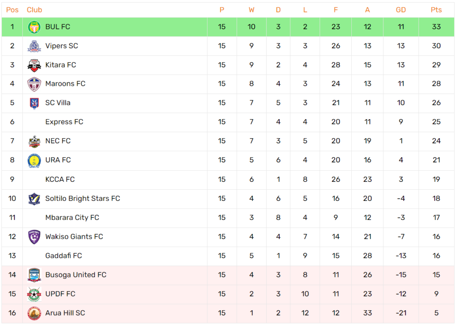
Task: Open the SC Villa club logo
Action: 34,103
